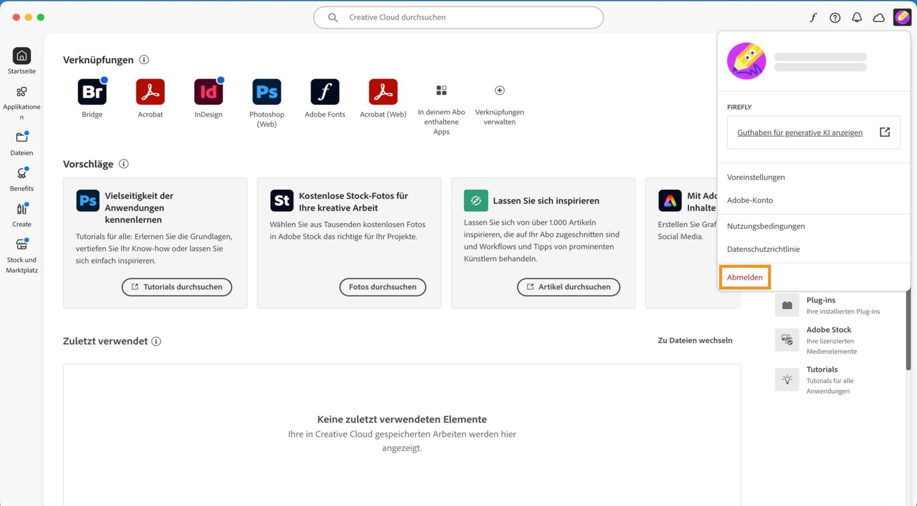Click the large avatar in account menu
The image size is (917, 506).
coord(746,61)
